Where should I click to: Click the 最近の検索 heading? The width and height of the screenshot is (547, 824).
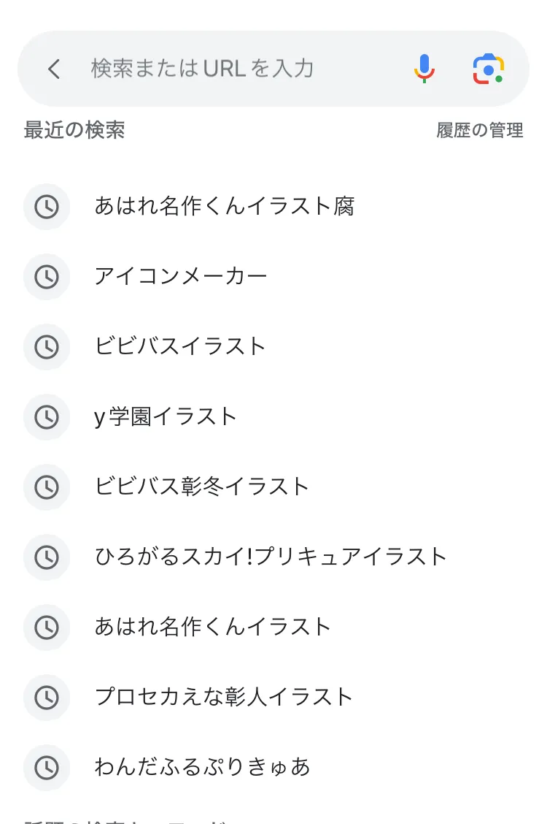pos(74,130)
